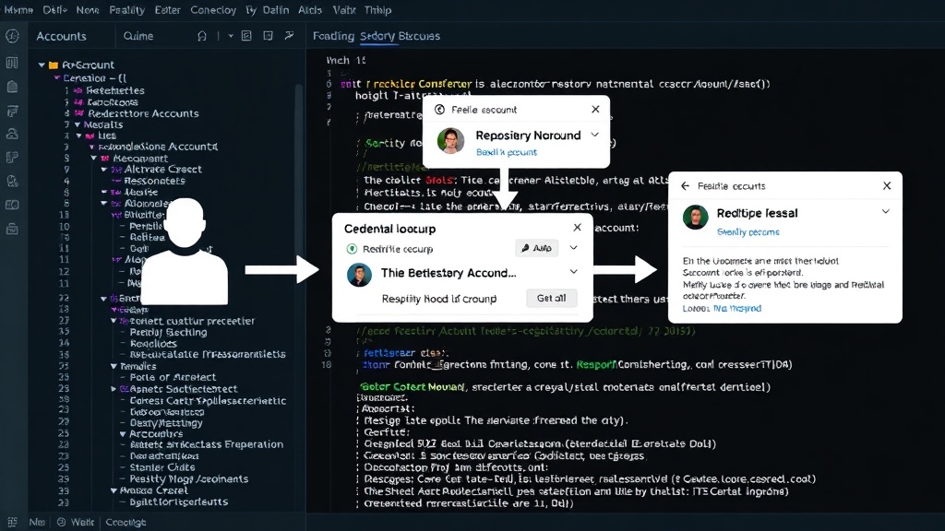Open the Conecloy menu
945x531 pixels.
pos(213,10)
